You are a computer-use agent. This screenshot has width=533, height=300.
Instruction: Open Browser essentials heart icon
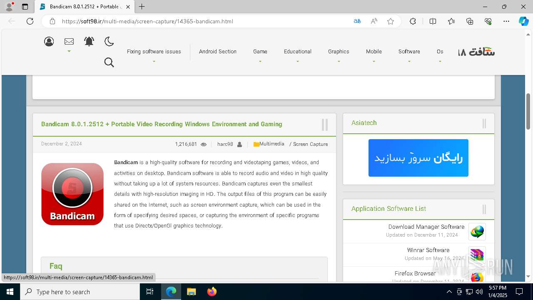488,21
